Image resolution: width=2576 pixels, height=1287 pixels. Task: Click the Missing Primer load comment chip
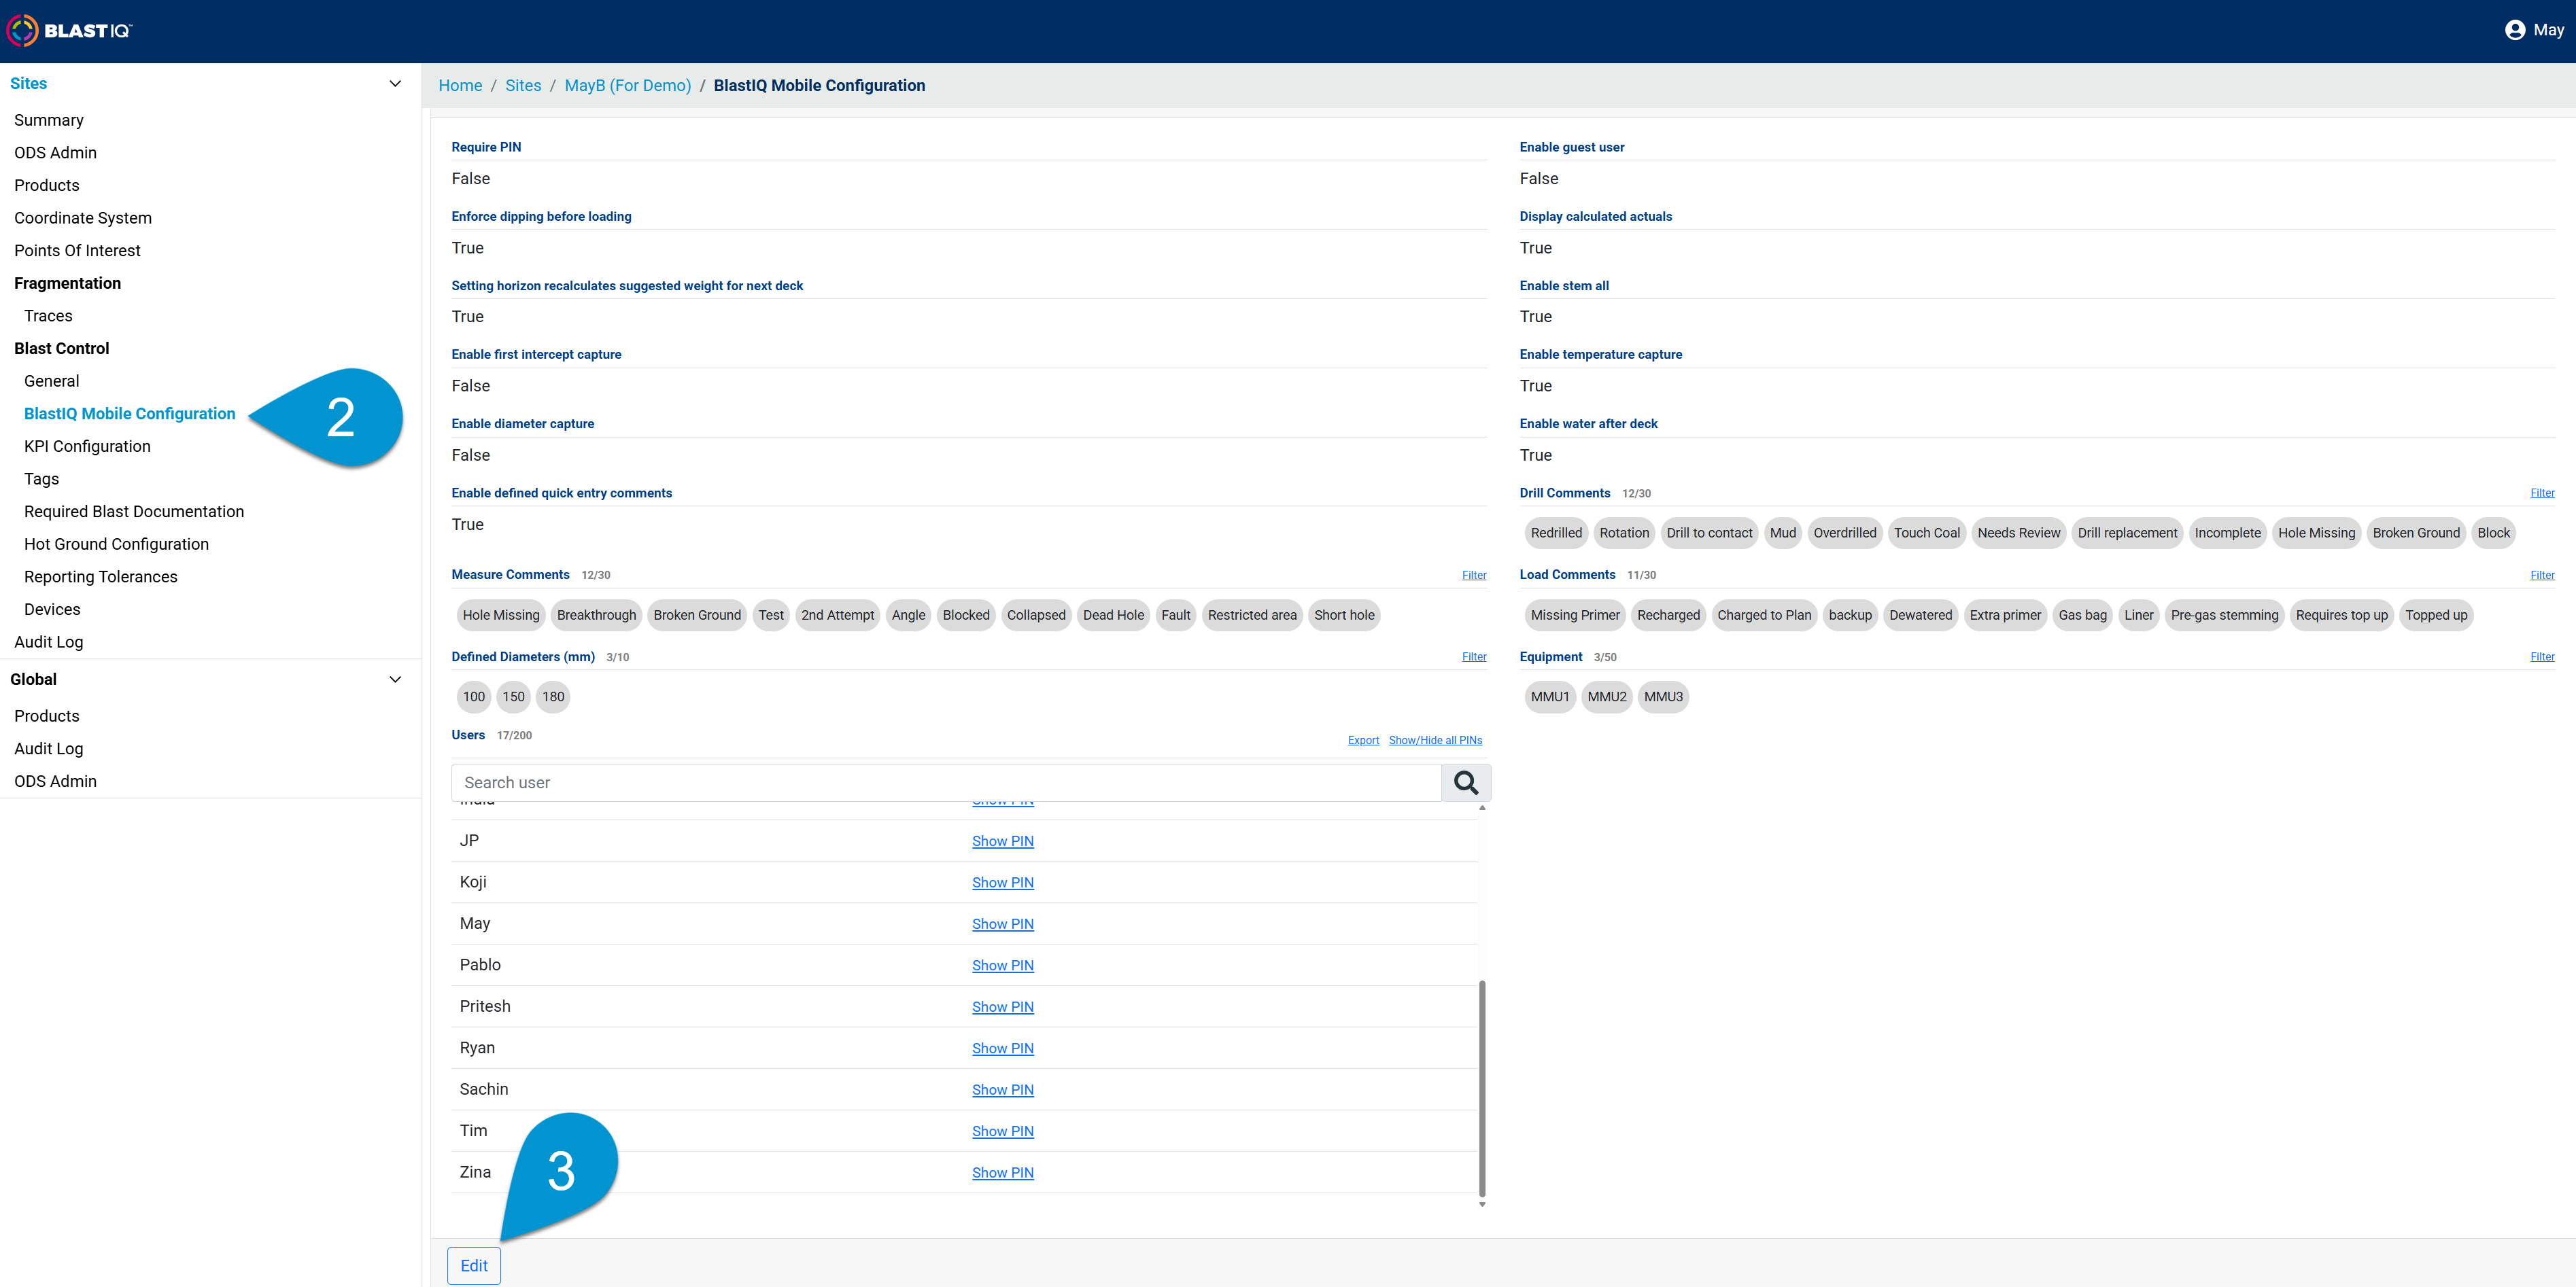click(x=1575, y=616)
